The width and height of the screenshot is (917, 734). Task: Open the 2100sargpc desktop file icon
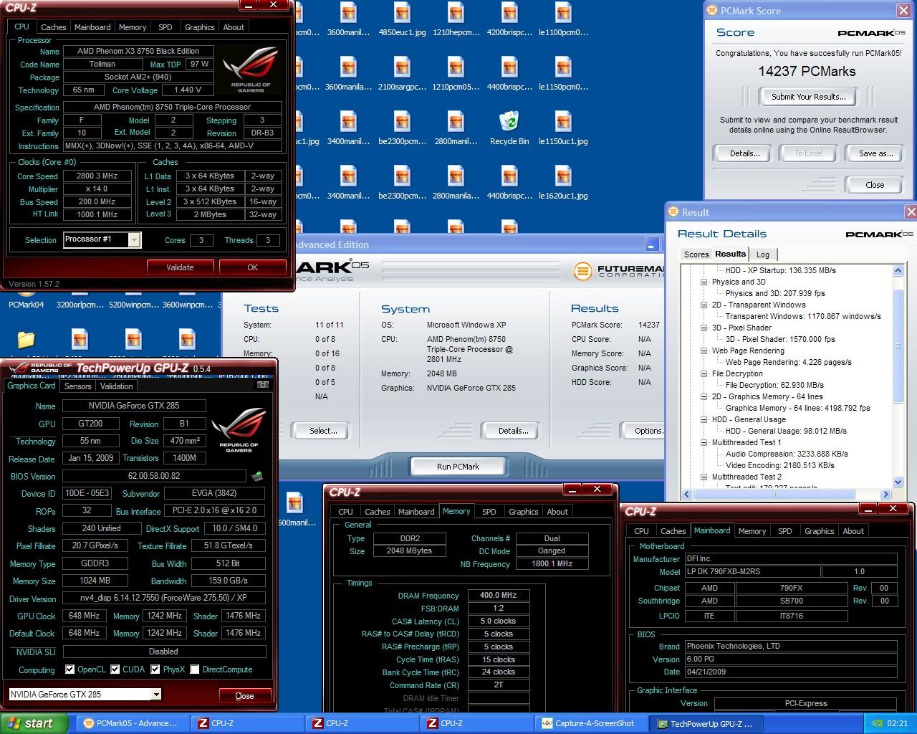tap(402, 73)
